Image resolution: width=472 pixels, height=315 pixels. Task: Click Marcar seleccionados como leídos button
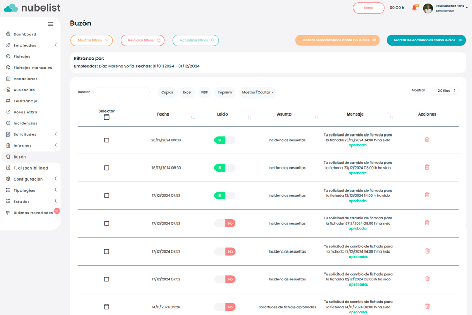tap(425, 40)
